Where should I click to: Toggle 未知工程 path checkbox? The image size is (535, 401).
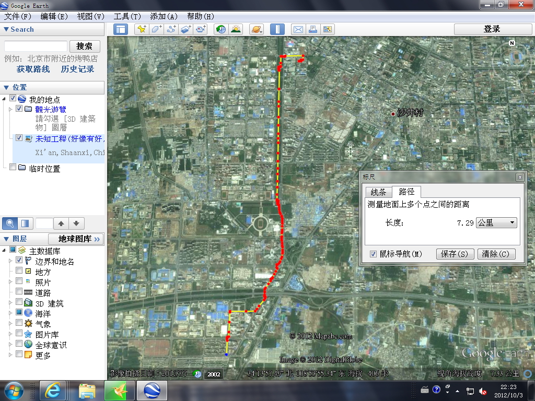click(x=19, y=138)
